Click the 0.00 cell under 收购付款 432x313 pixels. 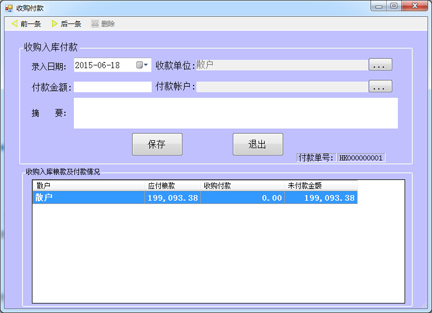(x=242, y=198)
